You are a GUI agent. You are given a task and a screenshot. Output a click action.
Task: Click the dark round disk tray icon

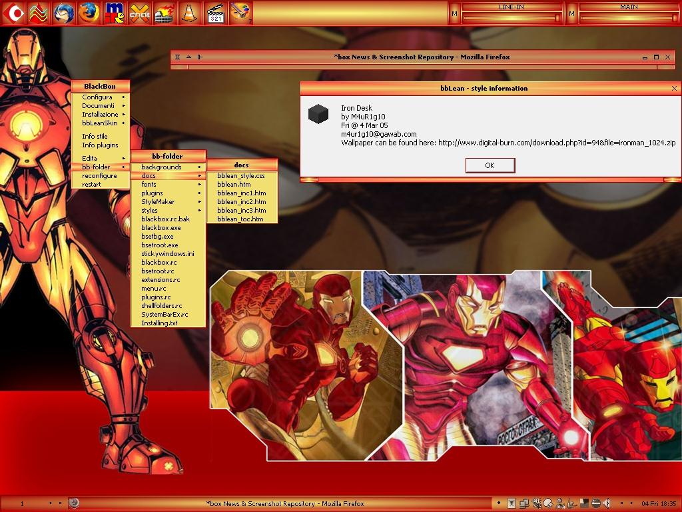[x=596, y=503]
